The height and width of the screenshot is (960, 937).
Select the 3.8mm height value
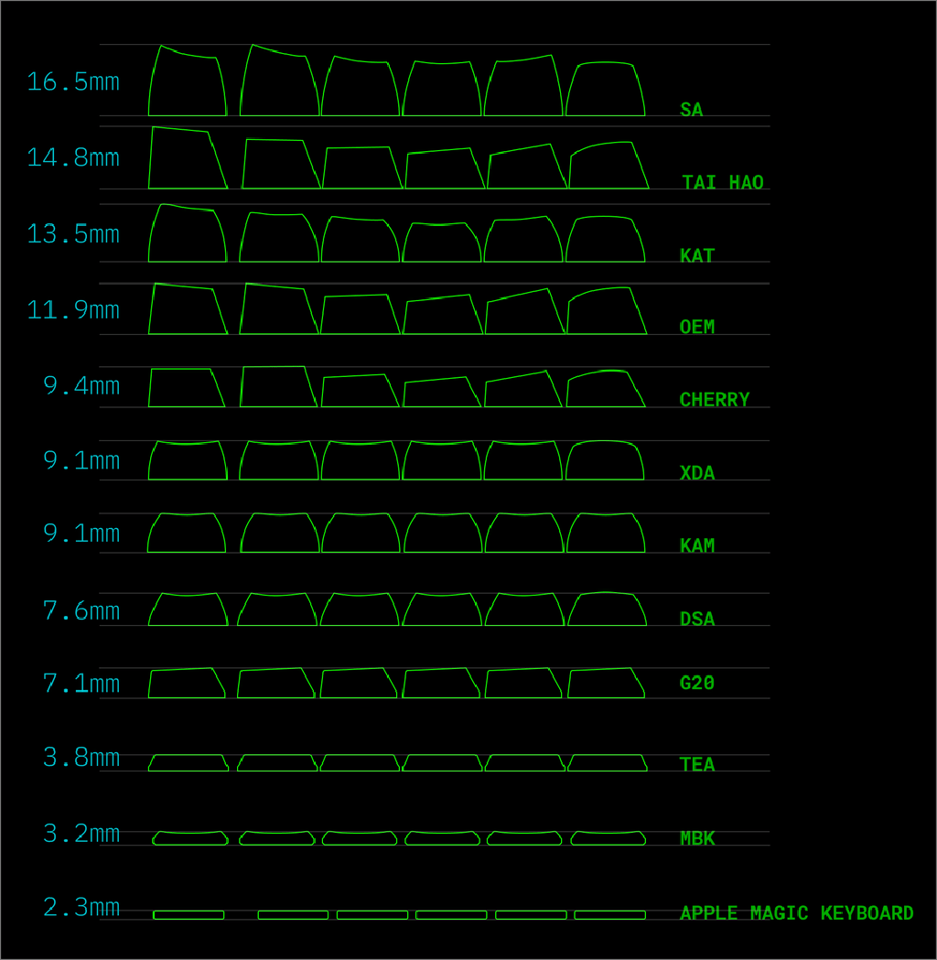(81, 759)
